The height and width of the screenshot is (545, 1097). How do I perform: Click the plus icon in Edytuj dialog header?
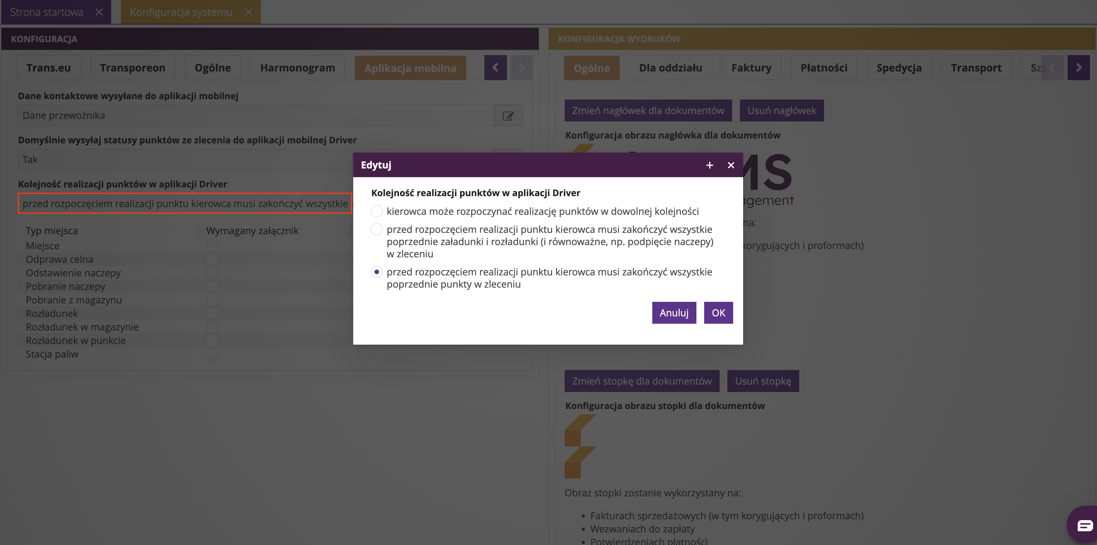tap(710, 165)
